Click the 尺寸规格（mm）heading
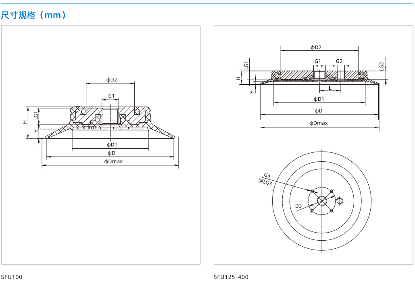Screen dimensions: 415x283 [33, 15]
